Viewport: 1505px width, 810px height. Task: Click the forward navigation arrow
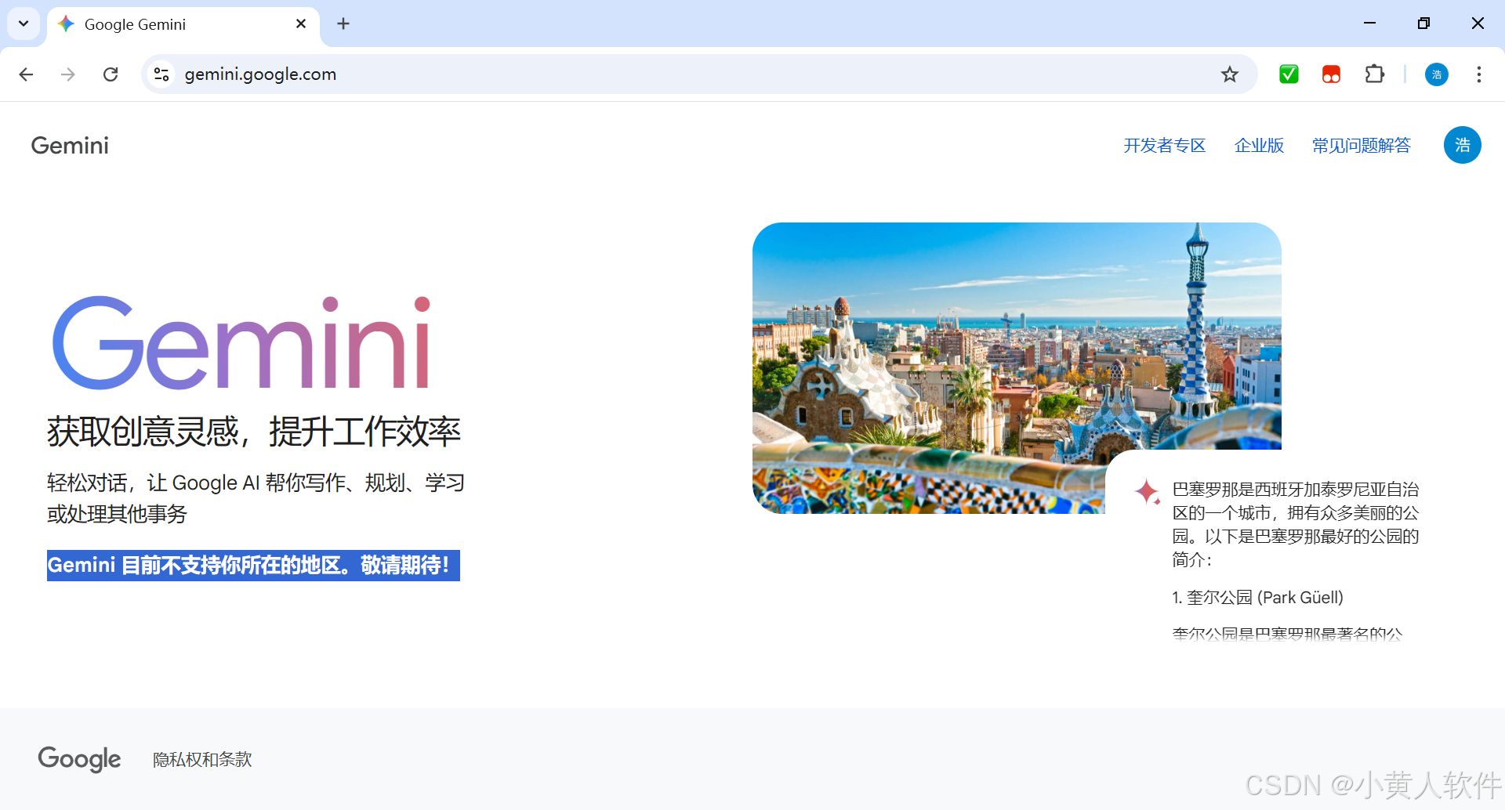point(67,74)
